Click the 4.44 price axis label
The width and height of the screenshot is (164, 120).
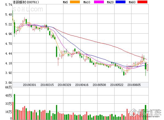(x=8, y=53)
